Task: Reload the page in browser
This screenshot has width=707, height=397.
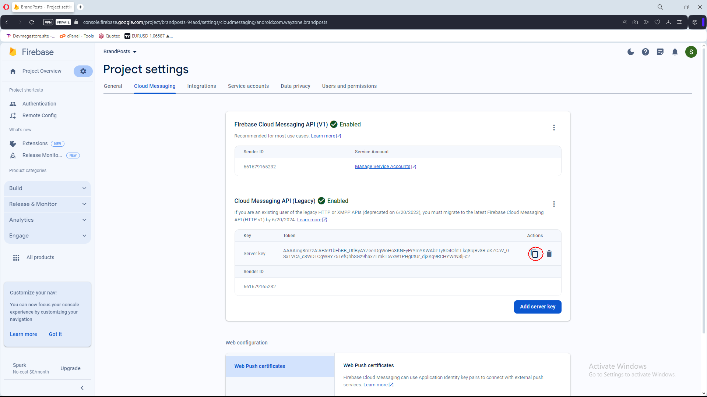Action: (x=32, y=22)
